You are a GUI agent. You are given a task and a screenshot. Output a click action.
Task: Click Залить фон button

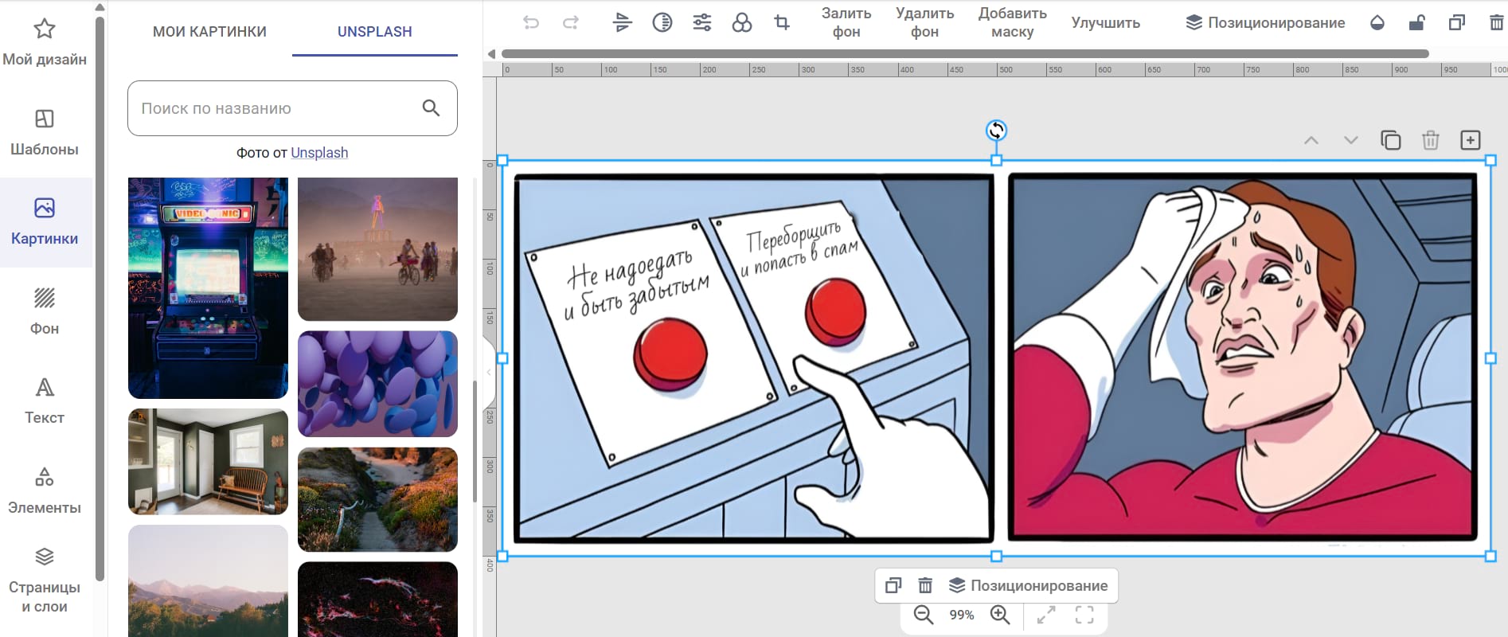pyautogui.click(x=846, y=23)
